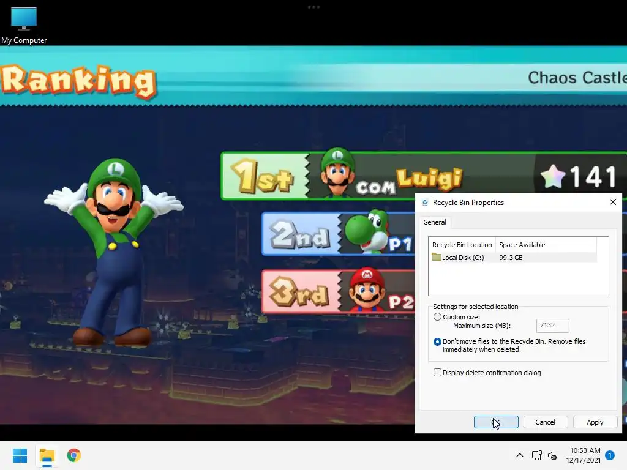Click the COM Luigi name label
This screenshot has width=627, height=470.
[409, 181]
